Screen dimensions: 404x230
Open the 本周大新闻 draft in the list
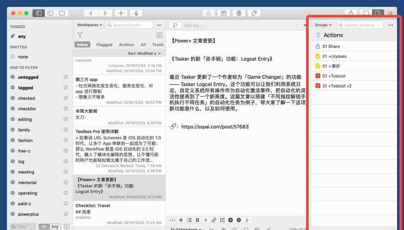point(119,117)
